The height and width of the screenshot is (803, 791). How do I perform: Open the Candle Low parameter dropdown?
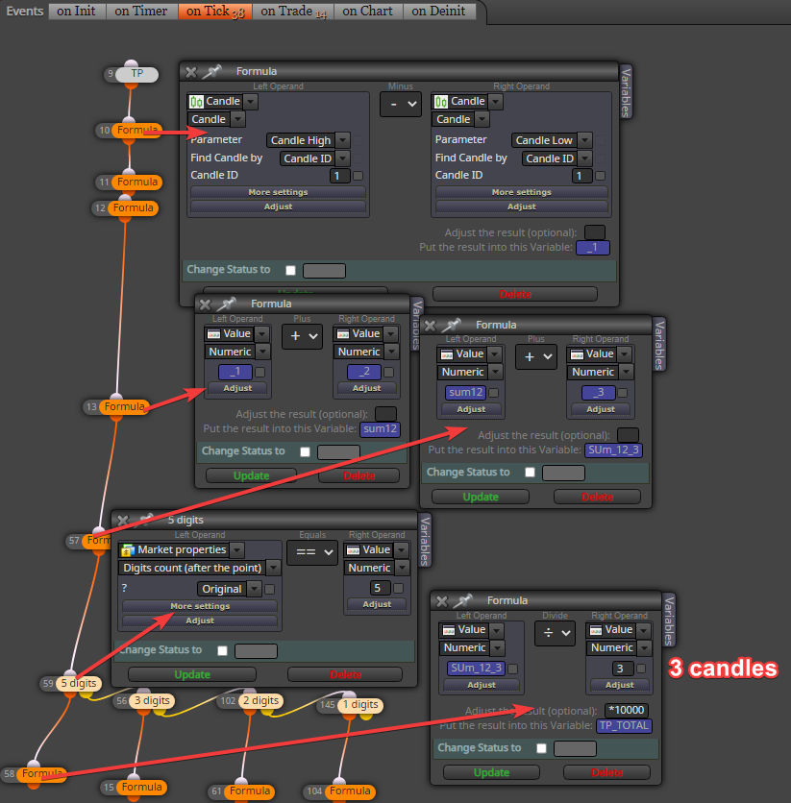point(552,141)
